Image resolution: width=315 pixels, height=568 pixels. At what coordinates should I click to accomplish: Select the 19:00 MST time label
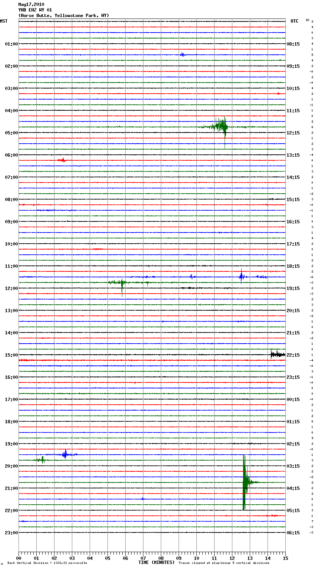point(11,444)
